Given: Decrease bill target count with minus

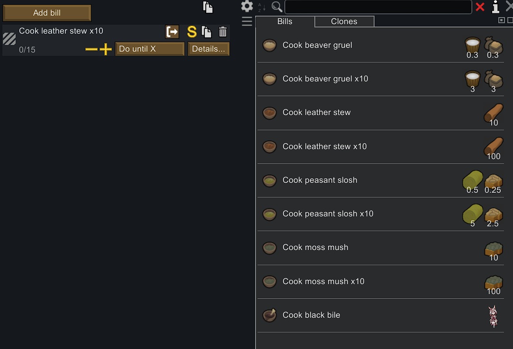Looking at the screenshot, I should (92, 49).
